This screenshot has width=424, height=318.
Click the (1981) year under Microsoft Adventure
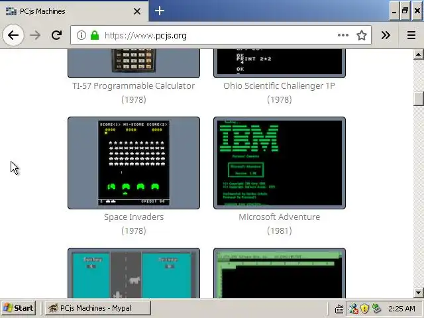pos(280,231)
